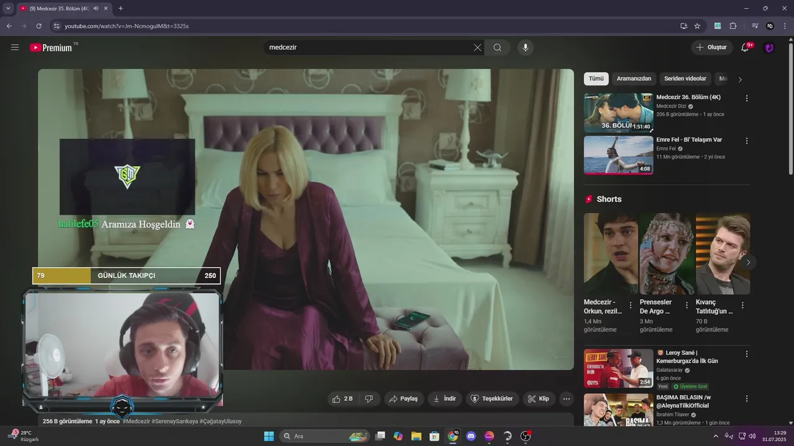Open Medcezir 36. Bölüm thumbnail
794x446 pixels.
[x=618, y=113]
